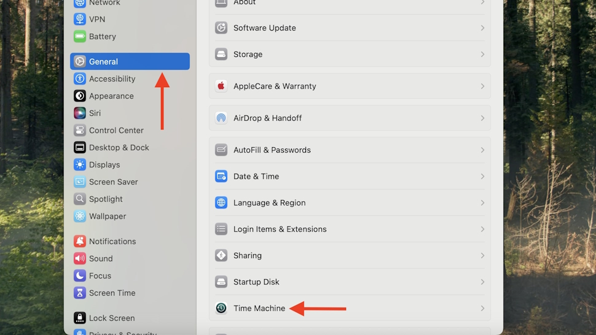The width and height of the screenshot is (596, 335).
Task: Select Screen Time label in sidebar
Action: coord(112,293)
